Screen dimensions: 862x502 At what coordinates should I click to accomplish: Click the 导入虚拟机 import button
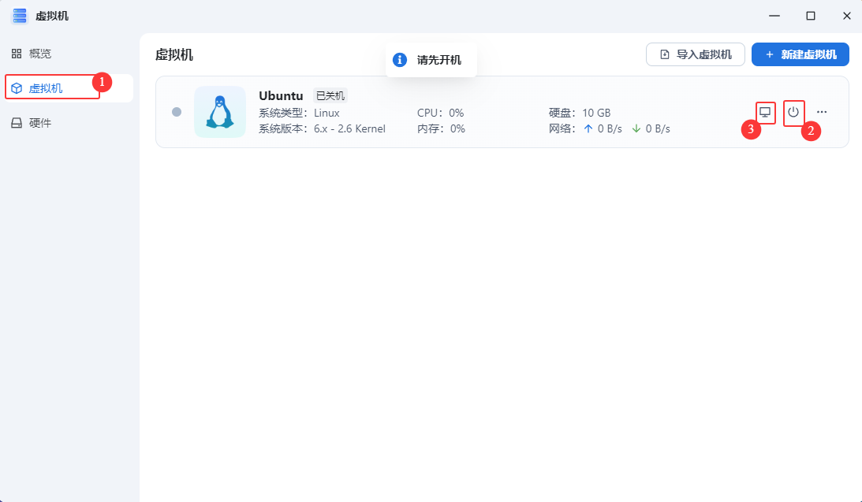[695, 54]
